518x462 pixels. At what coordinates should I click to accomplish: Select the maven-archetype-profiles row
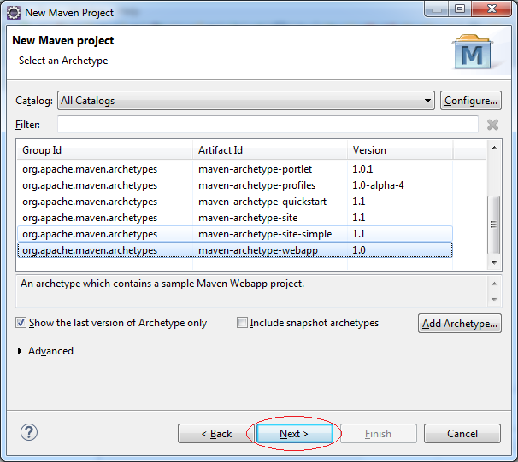click(x=235, y=185)
